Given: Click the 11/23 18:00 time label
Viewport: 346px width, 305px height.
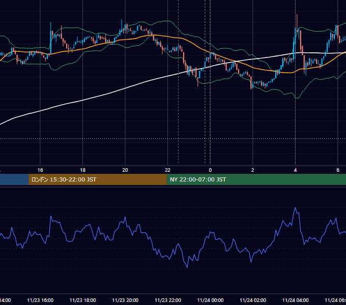Looking at the screenshot, I should 83,300.
